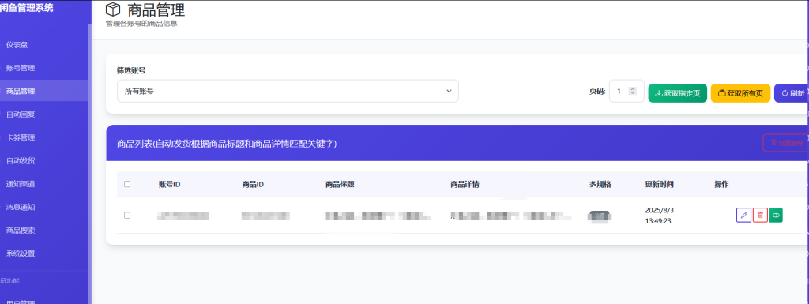Screen dimensions: 809x304
Task: Click the blurred 多规格 badge in the product row
Action: tap(600, 216)
